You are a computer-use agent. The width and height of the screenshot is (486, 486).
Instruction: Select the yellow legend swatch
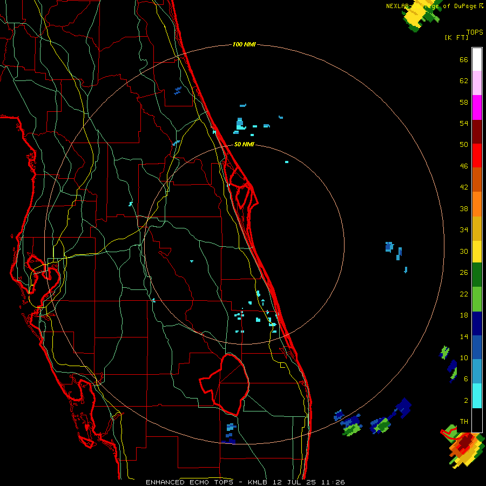[477, 251]
